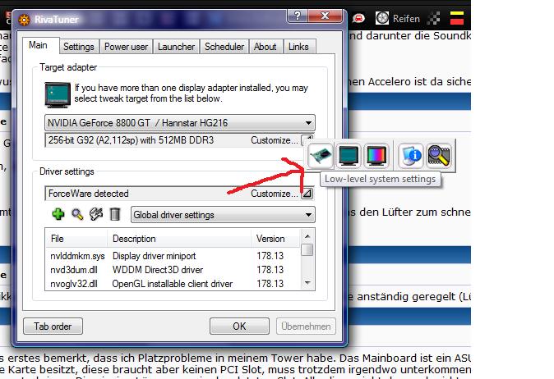Click the dark monitor low-level refresh icon
The width and height of the screenshot is (554, 379).
(349, 156)
